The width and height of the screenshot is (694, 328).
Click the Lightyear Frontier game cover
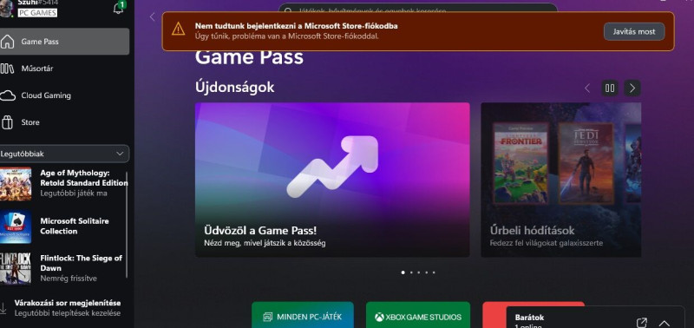pos(521,163)
